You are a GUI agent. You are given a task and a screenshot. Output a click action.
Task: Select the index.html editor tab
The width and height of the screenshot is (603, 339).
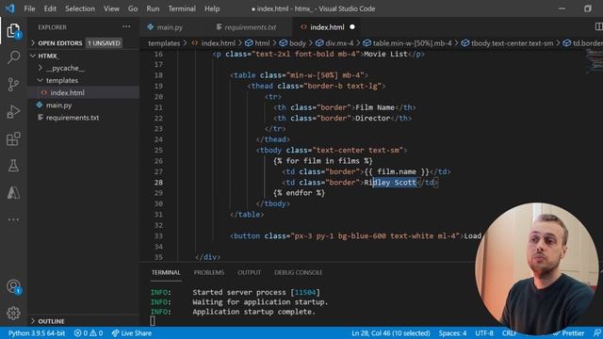pos(327,27)
